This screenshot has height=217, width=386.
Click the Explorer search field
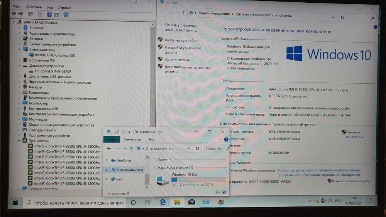coord(216,148)
